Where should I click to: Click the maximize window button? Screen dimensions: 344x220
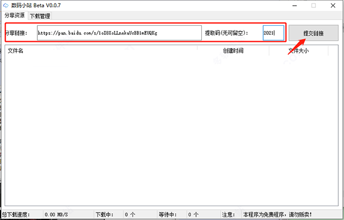[x=314, y=6]
